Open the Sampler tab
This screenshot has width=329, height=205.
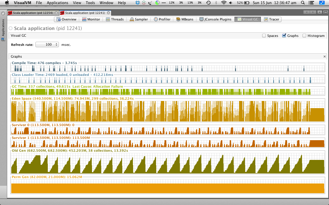point(139,19)
